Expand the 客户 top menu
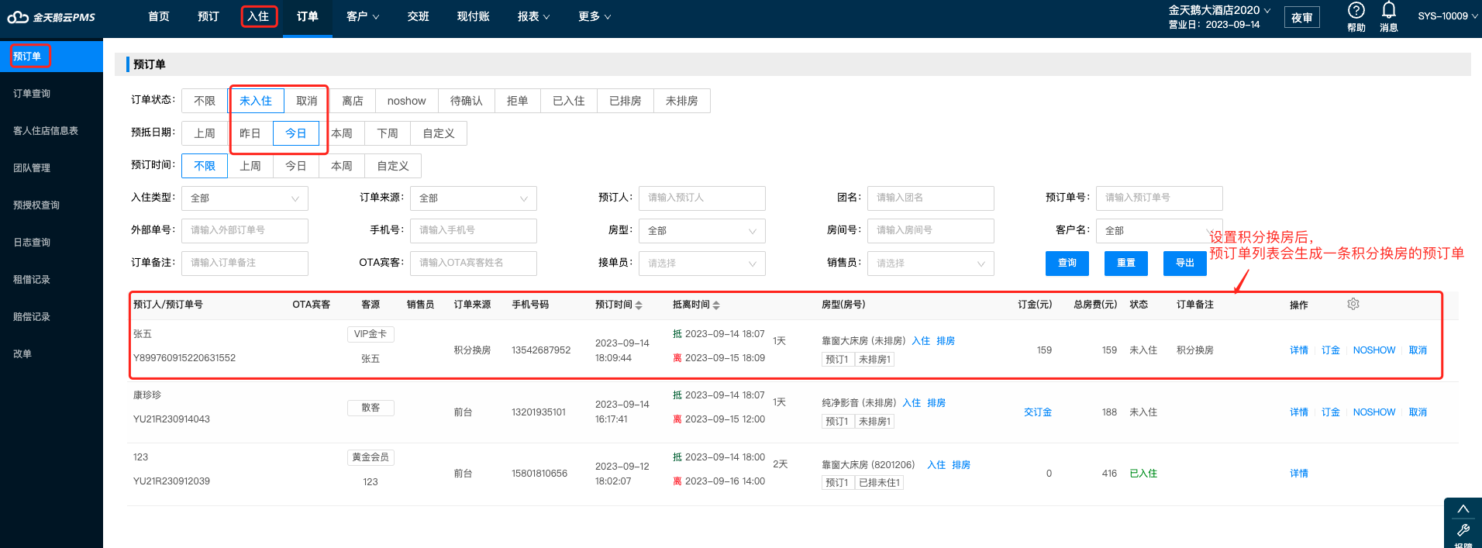This screenshot has width=1482, height=548. coord(363,16)
